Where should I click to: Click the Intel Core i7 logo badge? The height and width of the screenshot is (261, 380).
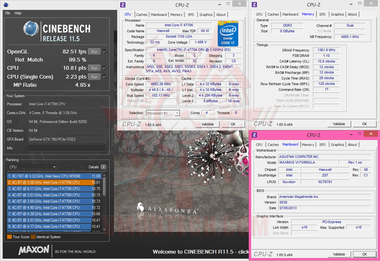pos(228,34)
